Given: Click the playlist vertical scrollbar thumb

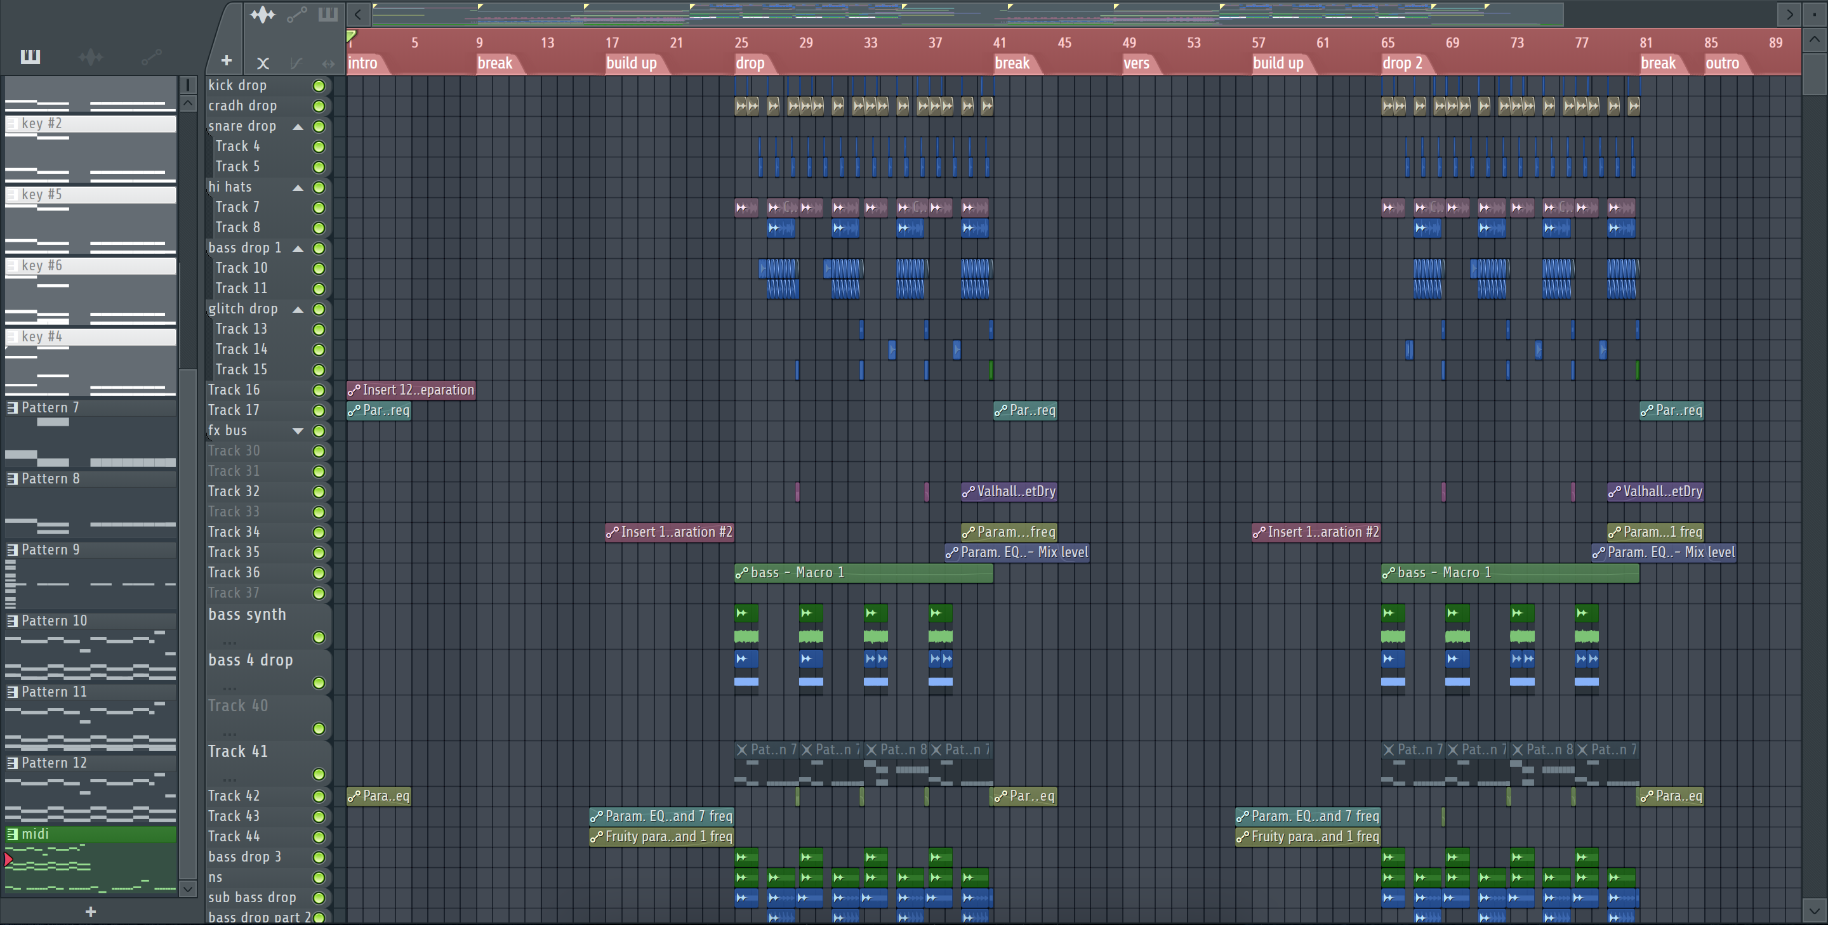Looking at the screenshot, I should pos(1815,73).
